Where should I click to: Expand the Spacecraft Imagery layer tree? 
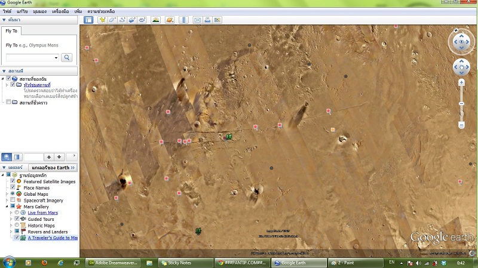7,200
